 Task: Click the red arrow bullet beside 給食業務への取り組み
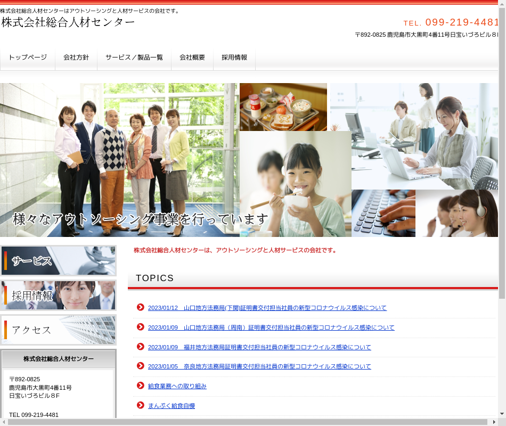pyautogui.click(x=141, y=386)
